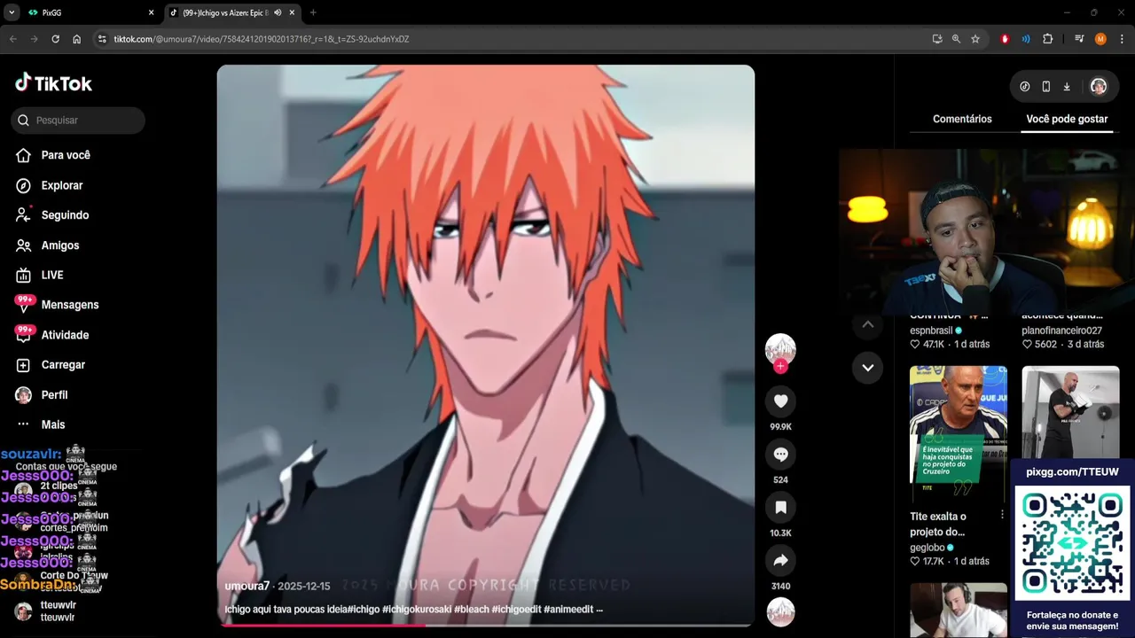Go to previous video with up chevron
This screenshot has height=638, width=1135.
[867, 324]
